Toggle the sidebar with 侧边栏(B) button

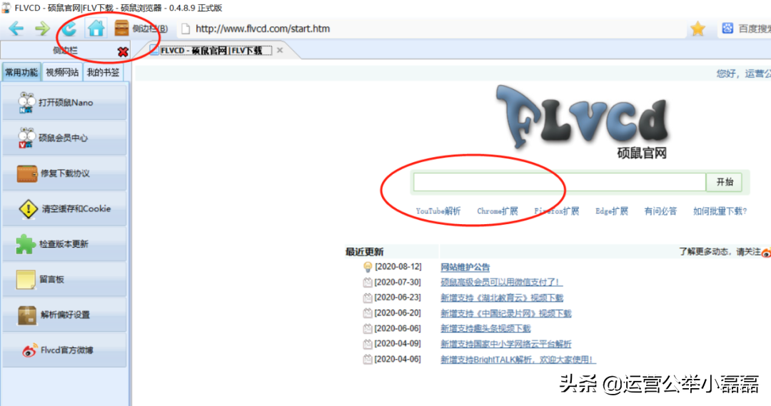click(x=141, y=29)
